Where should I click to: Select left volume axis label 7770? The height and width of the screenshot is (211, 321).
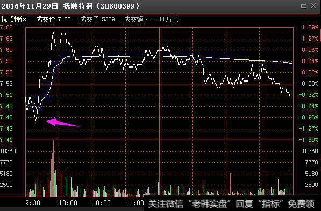[6, 162]
